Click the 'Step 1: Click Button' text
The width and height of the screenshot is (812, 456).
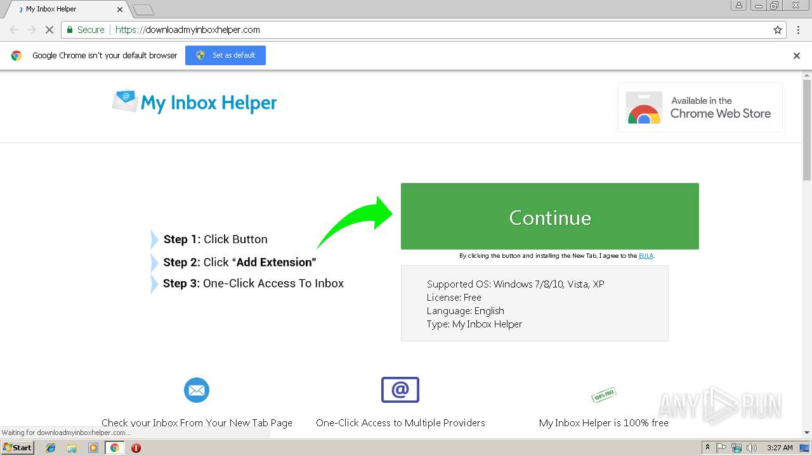coord(216,239)
